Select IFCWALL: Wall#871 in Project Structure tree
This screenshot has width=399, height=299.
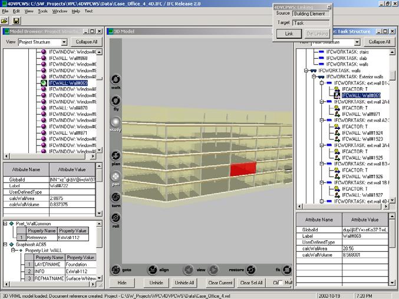[x=68, y=132]
